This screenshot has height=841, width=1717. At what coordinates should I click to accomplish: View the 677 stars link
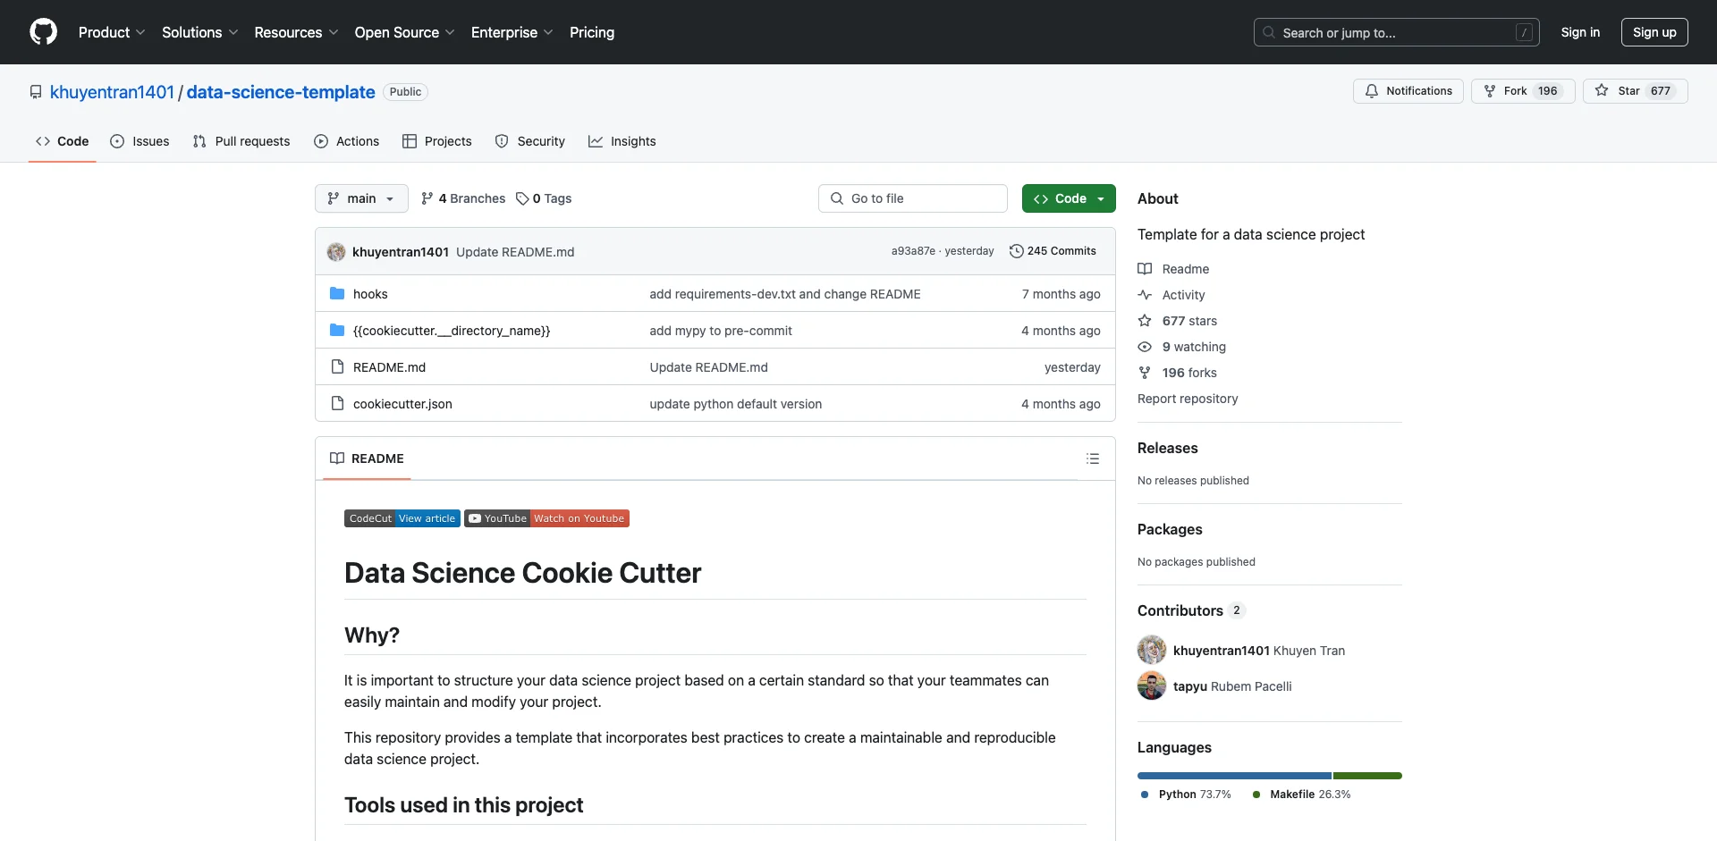pyautogui.click(x=1178, y=321)
